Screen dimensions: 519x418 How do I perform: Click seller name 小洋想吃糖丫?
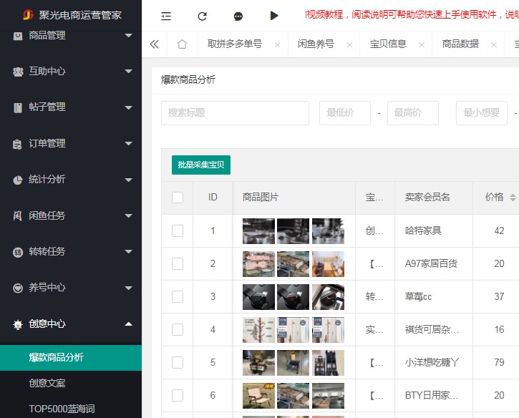(432, 362)
